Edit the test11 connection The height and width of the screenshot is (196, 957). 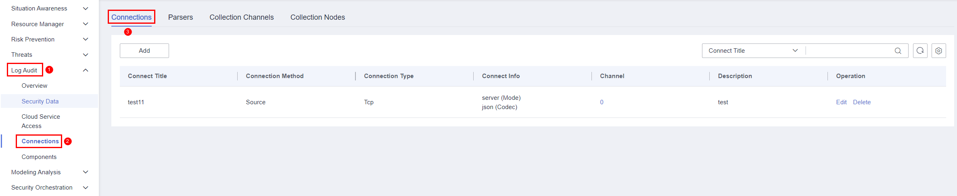(841, 102)
